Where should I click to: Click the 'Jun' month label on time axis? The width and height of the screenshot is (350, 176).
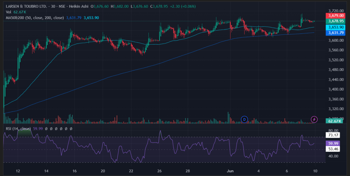(230, 171)
